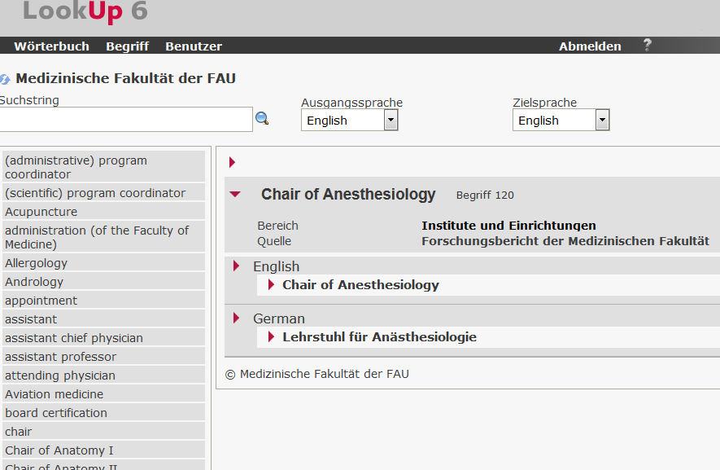Click the question mark help icon

[648, 46]
